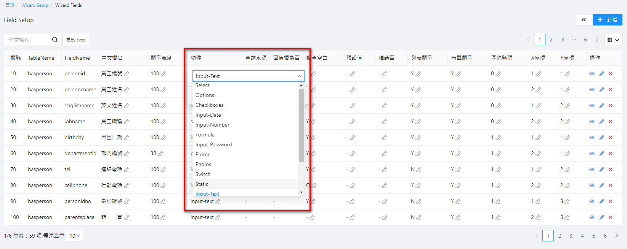Viewport: 627px width, 249px height.
Task: Click the view eye icon for personid row
Action: click(592, 74)
